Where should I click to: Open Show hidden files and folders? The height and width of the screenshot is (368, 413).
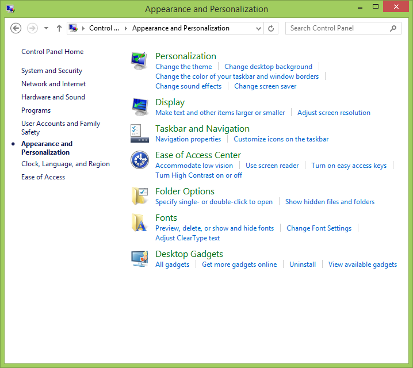(x=330, y=202)
